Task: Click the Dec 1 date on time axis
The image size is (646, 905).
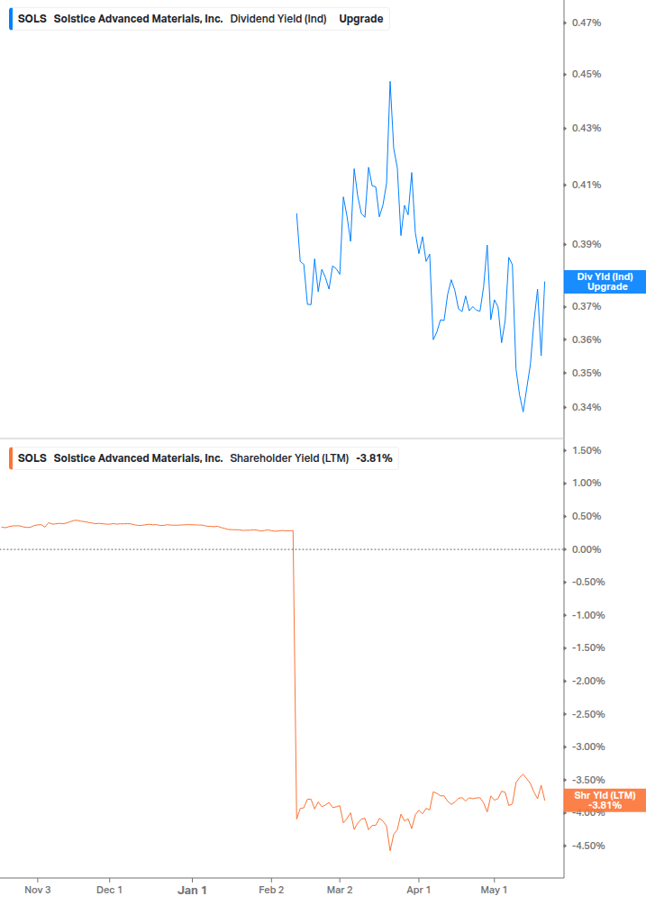Action: (x=109, y=890)
